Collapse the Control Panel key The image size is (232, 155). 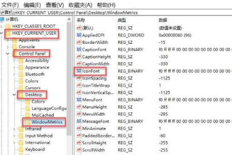point(8,54)
